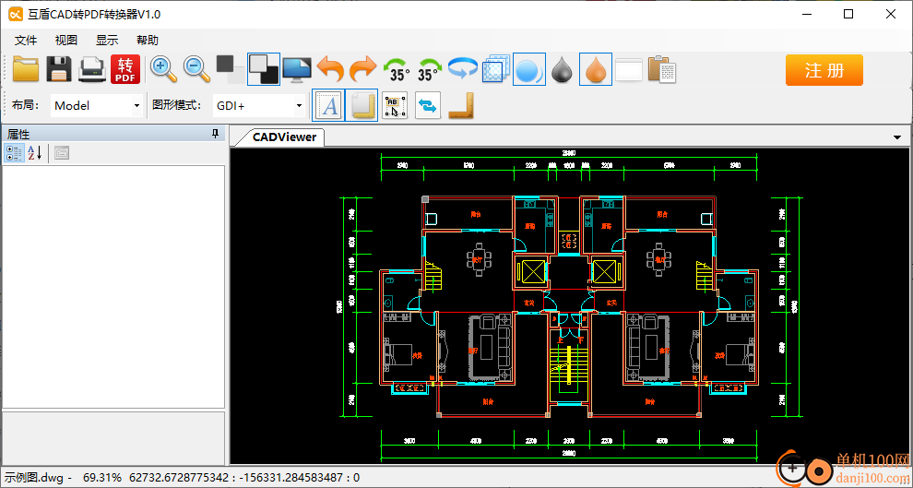Switch properties to categorized view

pyautogui.click(x=15, y=153)
